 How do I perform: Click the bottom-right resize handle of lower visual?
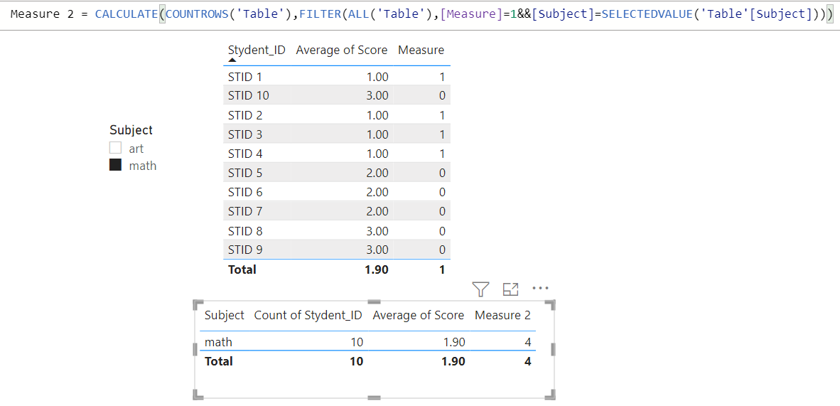551,395
